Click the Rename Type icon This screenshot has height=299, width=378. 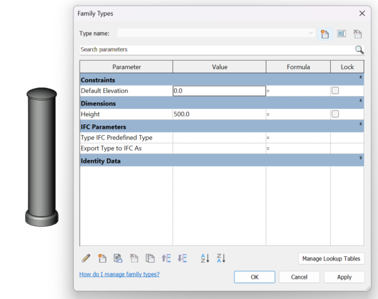coord(341,34)
